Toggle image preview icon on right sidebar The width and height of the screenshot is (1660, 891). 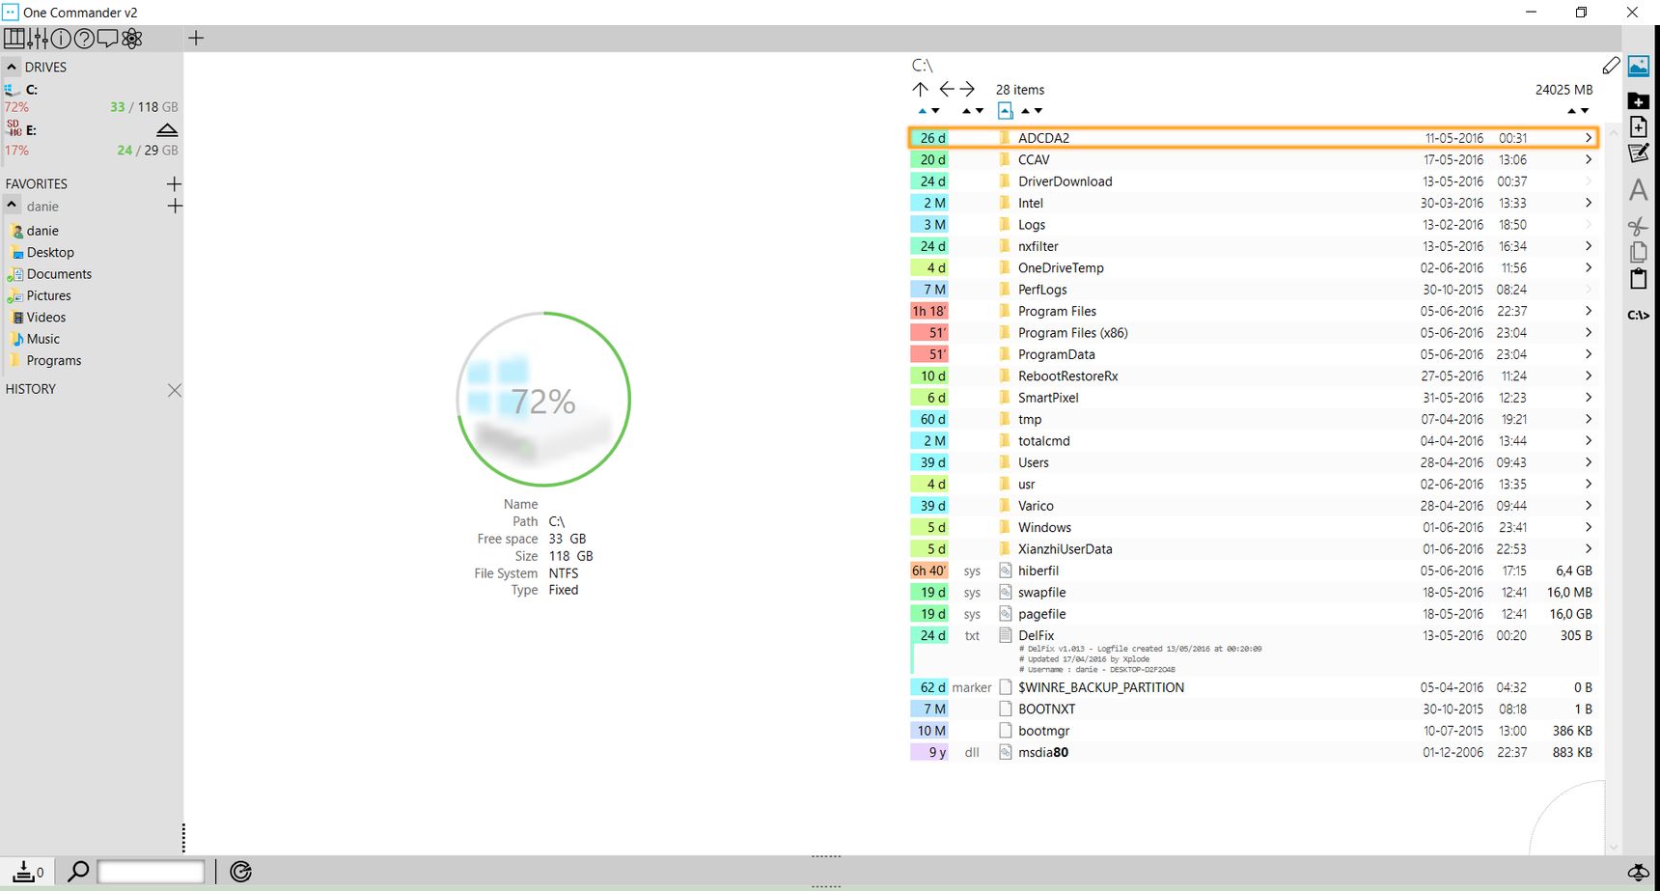point(1639,66)
